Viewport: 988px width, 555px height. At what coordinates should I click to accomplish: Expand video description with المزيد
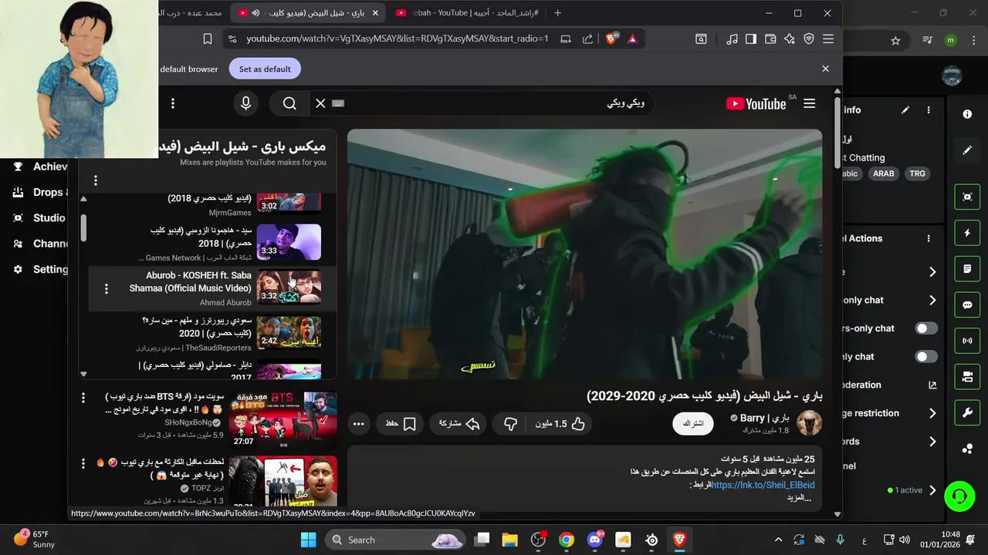800,498
